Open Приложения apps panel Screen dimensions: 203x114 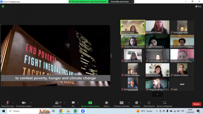click(149, 104)
